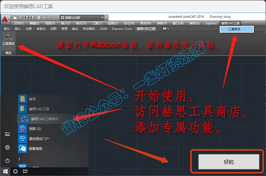This screenshot has height=176, width=266.
Task: Open the Express menu
Action: [x=211, y=23]
